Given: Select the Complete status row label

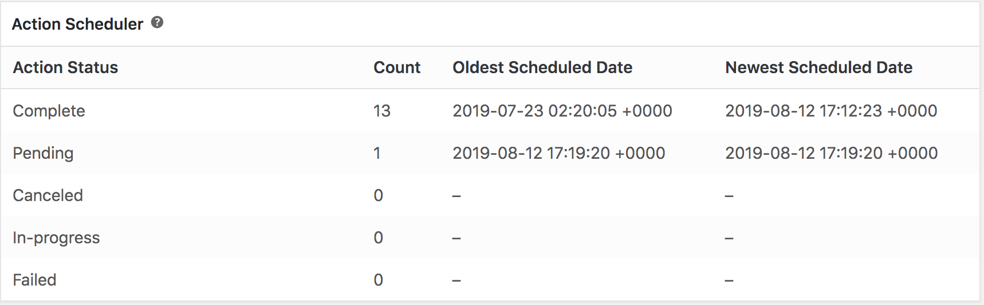Looking at the screenshot, I should pyautogui.click(x=49, y=111).
